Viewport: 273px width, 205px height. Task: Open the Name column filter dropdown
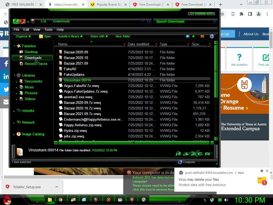click(124, 44)
